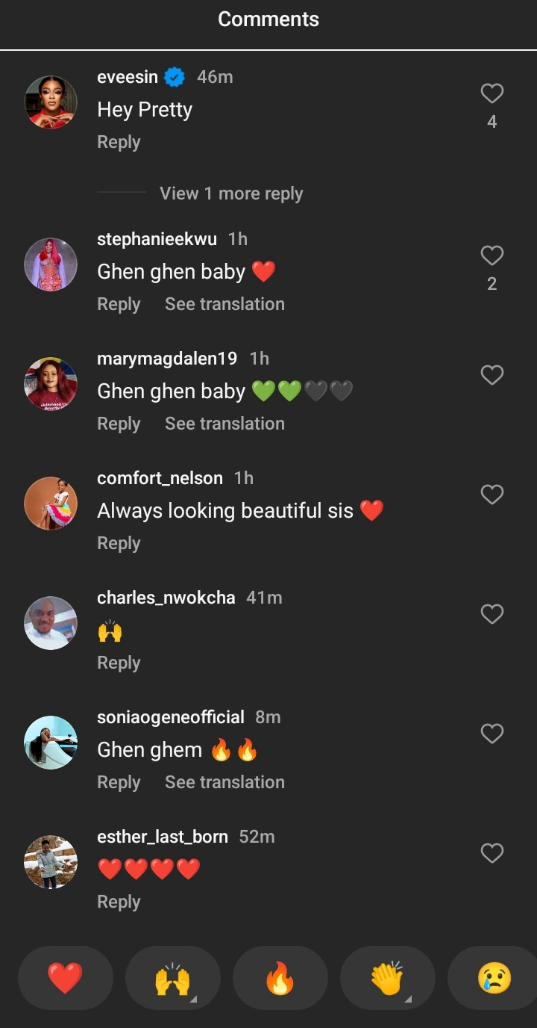Choose fire emoji quick reaction
537x1028 pixels.
pos(280,978)
